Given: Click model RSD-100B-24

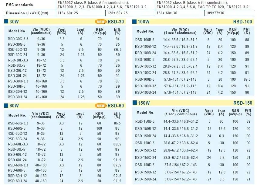Looking at the screenshot, I should [145, 53].
